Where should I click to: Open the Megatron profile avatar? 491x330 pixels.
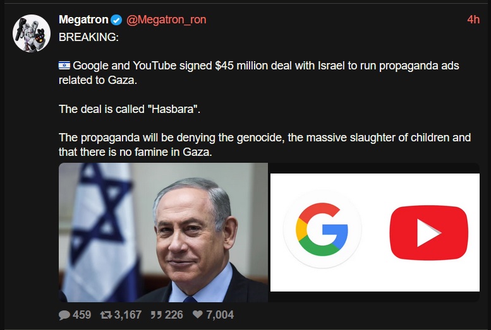coord(32,33)
